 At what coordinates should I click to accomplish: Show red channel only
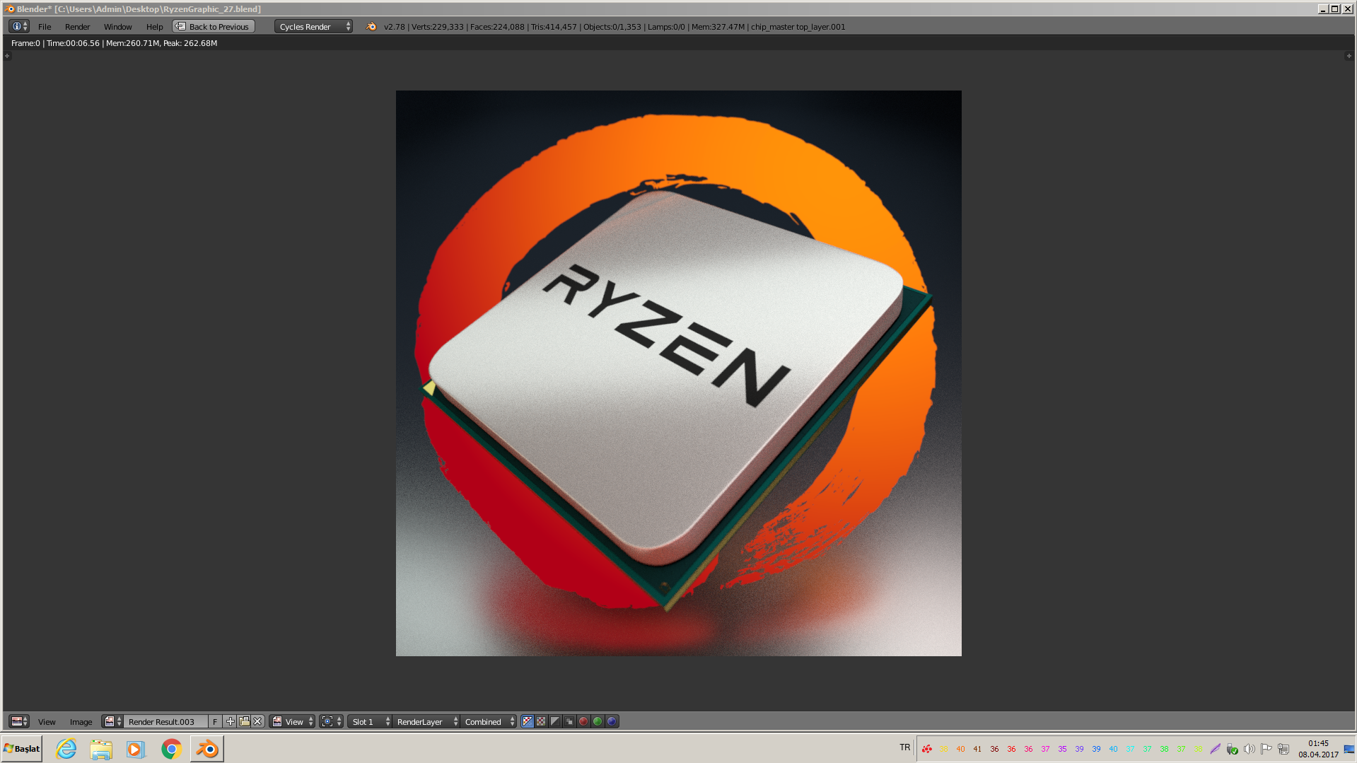[583, 721]
